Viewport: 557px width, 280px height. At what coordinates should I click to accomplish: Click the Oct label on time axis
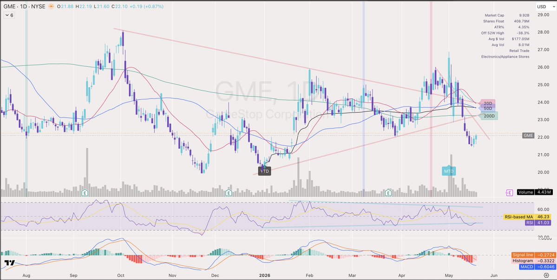120,275
